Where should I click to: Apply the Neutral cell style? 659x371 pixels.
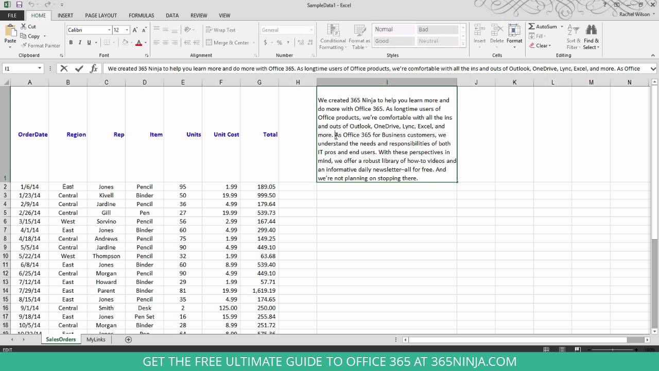click(x=438, y=41)
